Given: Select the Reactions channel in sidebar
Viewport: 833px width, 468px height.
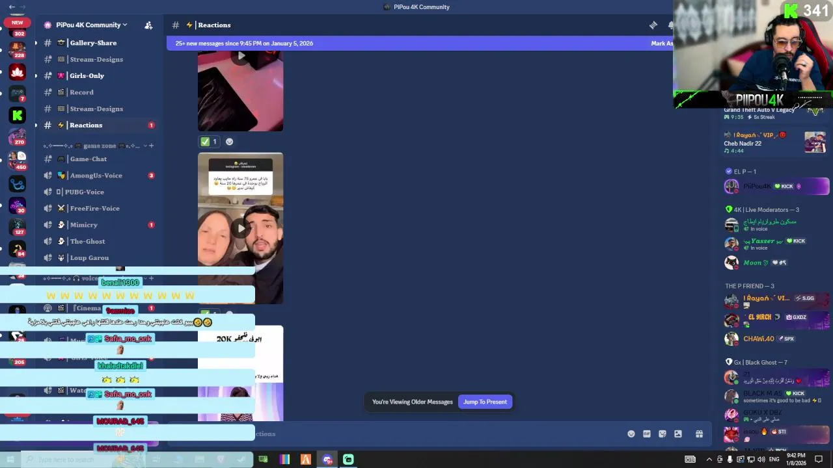Looking at the screenshot, I should click(98, 125).
